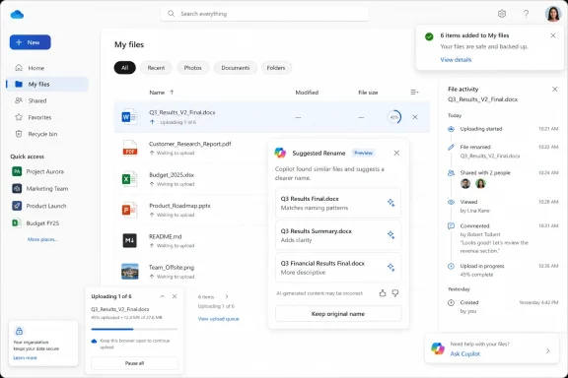Viewport: 568px width, 378px height.
Task: Expand Ask Copilot card chevron
Action: 547,350
